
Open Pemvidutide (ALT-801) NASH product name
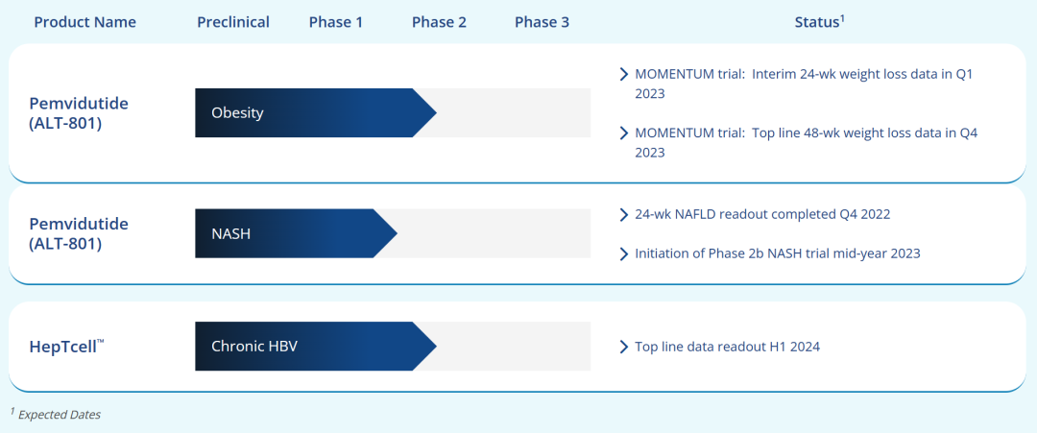click(79, 233)
